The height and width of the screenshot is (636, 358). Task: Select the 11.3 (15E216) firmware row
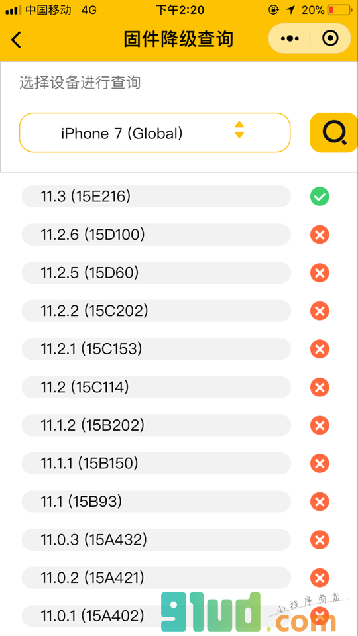(156, 197)
